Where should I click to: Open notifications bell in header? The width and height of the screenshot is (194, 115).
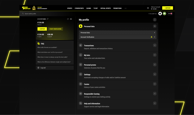[x=148, y=8]
